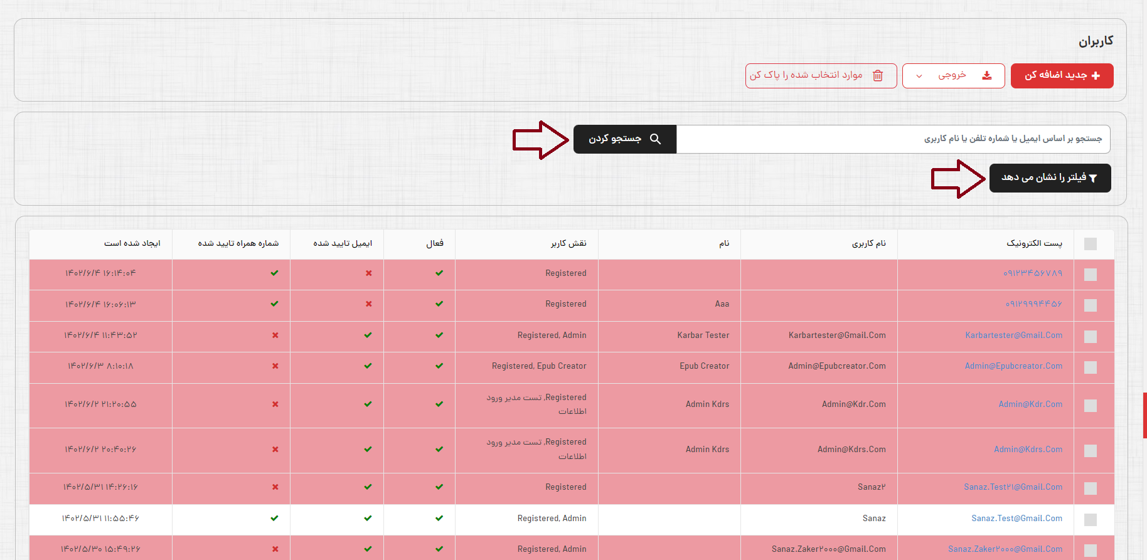
Task: Click the plus icon on add new button
Action: click(x=1096, y=76)
